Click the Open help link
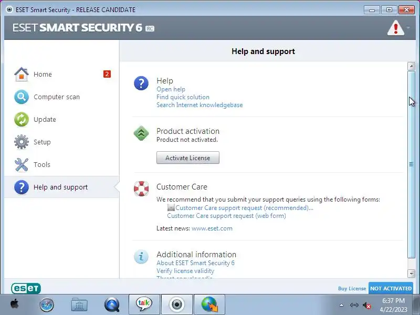The width and height of the screenshot is (420, 315). [171, 89]
